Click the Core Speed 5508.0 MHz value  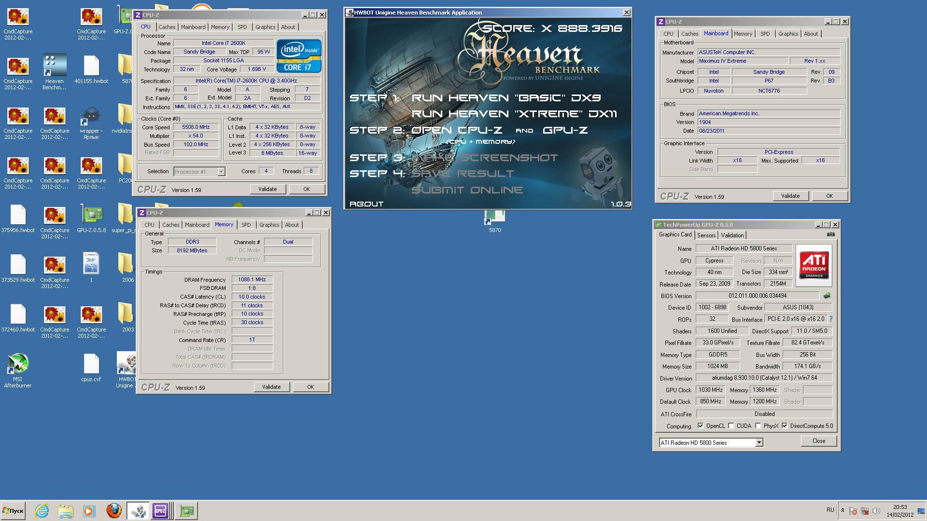coord(196,127)
